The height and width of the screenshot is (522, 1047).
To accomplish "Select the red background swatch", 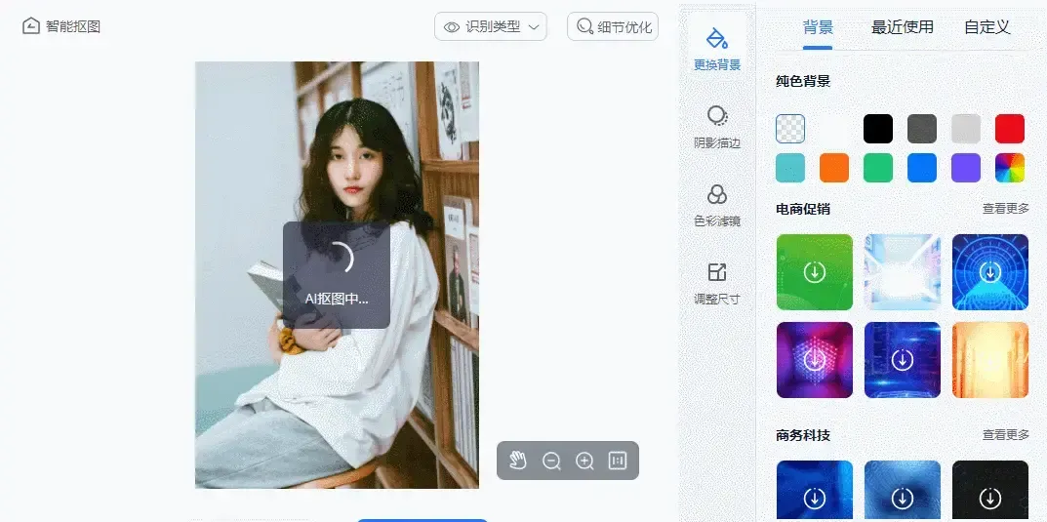I will tap(1010, 129).
